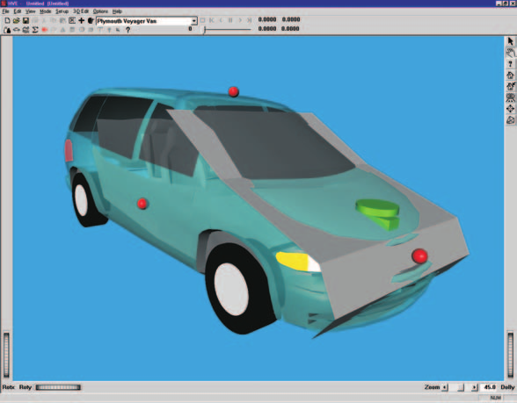Click the Open folder toolbar icon
517x403 pixels.
pyautogui.click(x=16, y=20)
